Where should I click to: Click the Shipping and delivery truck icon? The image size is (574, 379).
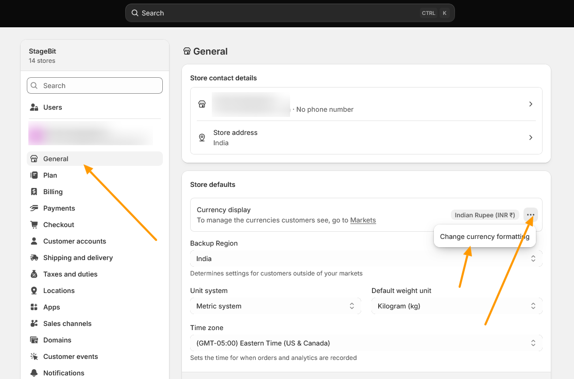pos(34,257)
